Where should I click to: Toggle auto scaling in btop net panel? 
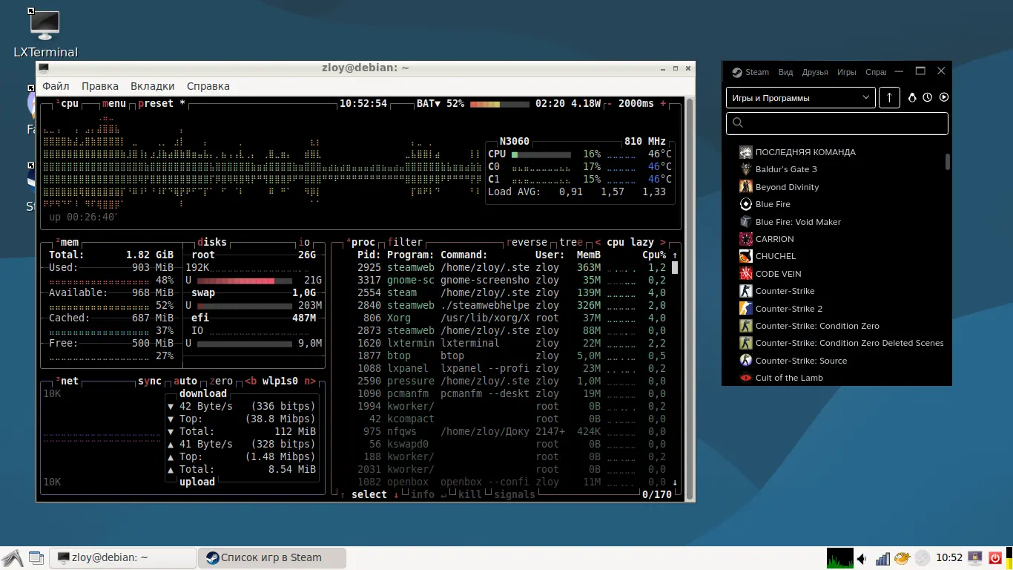(185, 381)
